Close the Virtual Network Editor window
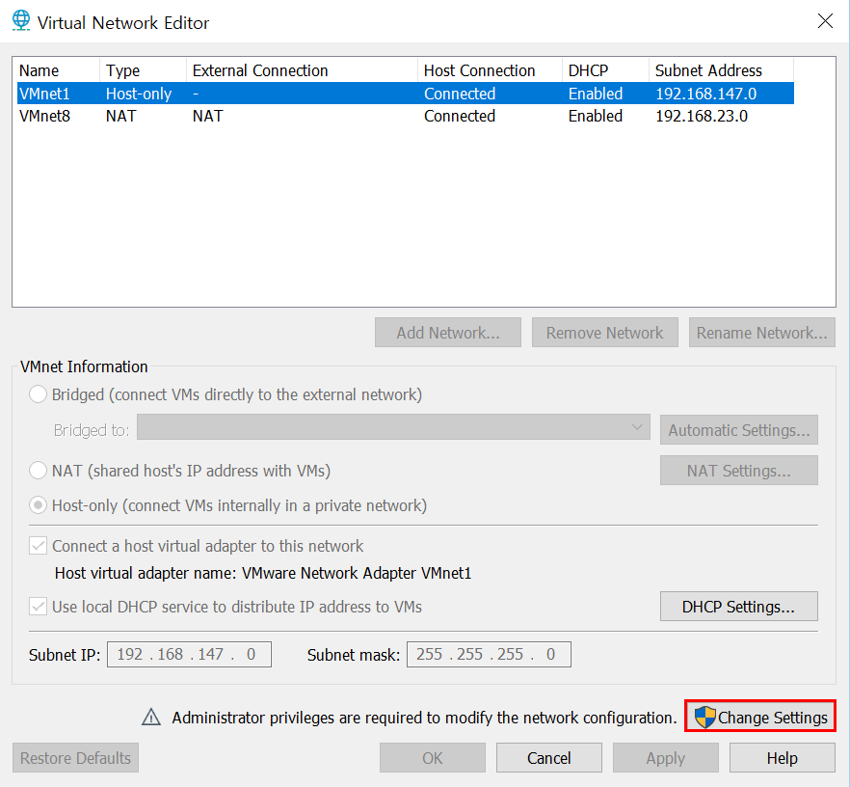The height and width of the screenshot is (787, 850). click(x=825, y=21)
